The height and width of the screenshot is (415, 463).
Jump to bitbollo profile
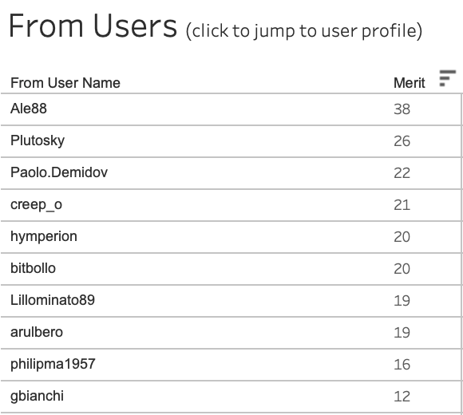pos(33,268)
